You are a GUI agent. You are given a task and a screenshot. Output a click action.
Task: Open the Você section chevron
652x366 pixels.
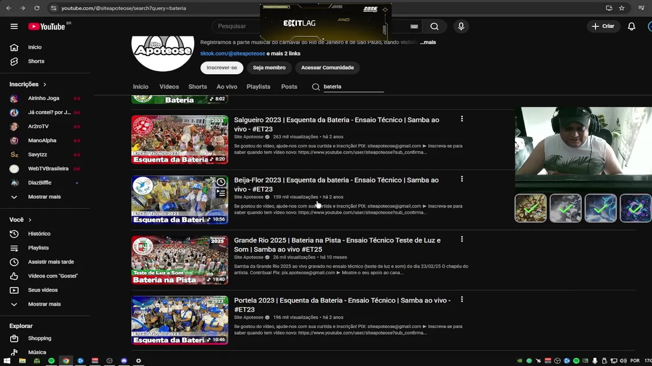coord(30,220)
